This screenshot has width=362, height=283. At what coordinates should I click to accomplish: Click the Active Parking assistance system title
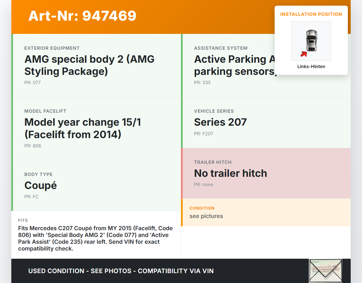click(234, 65)
